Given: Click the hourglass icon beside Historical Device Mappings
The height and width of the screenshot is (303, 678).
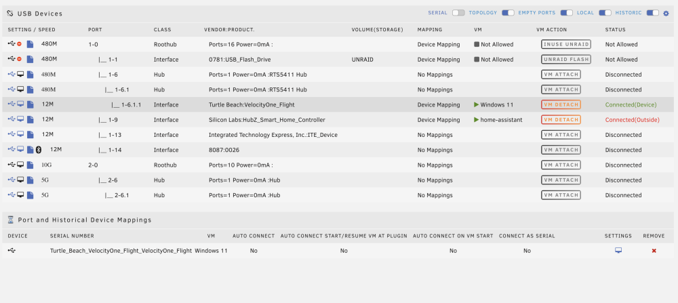Looking at the screenshot, I should (x=11, y=220).
